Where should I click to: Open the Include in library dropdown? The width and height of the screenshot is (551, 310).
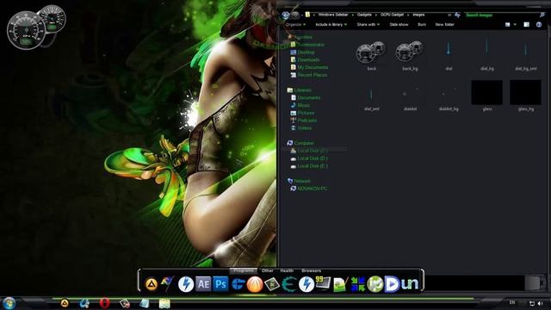331,25
